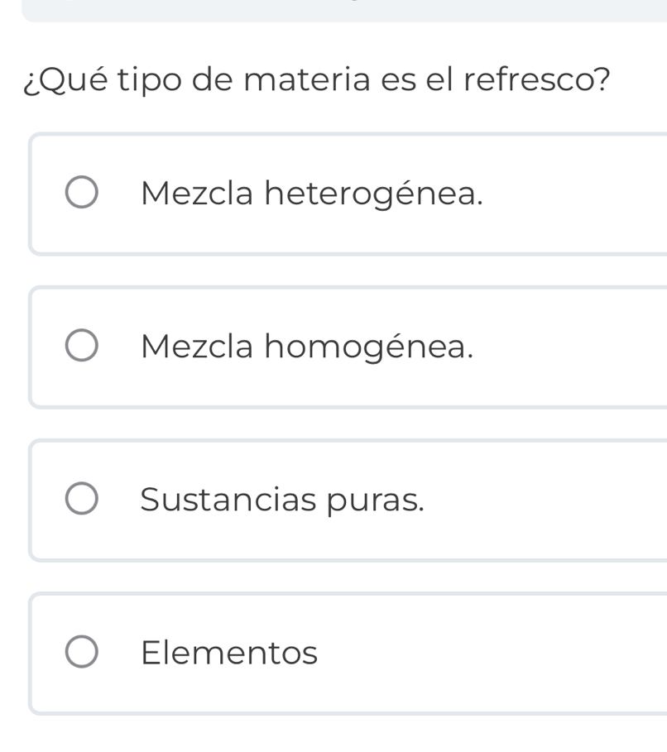Click the answer card labeled Elementos
The width and height of the screenshot is (667, 752).
(x=331, y=653)
